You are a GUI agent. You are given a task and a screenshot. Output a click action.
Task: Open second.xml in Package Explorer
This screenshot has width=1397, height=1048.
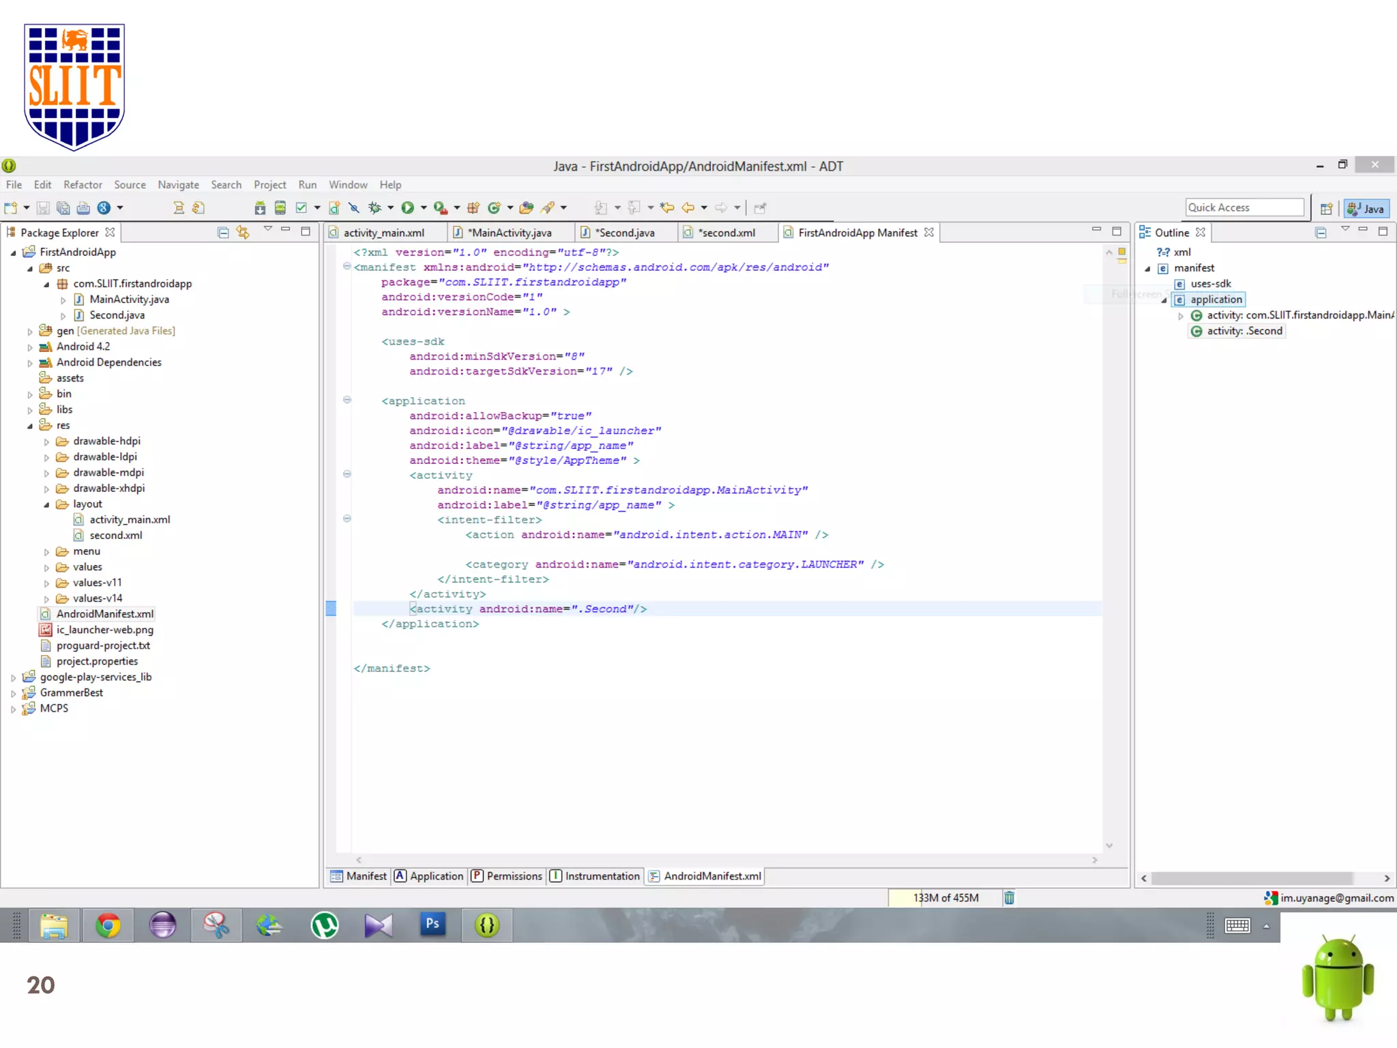(x=116, y=536)
